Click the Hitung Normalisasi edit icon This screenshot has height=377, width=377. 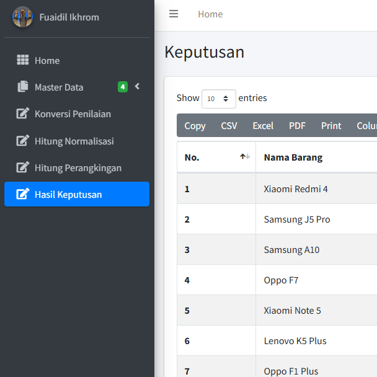point(23,141)
